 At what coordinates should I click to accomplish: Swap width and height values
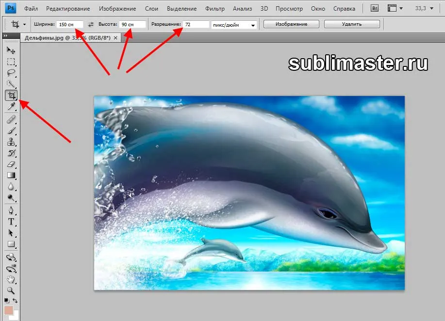point(91,24)
